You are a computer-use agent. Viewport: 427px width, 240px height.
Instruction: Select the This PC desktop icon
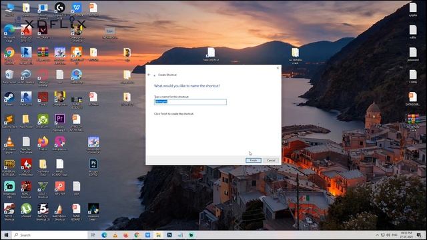pyautogui.click(x=9, y=10)
